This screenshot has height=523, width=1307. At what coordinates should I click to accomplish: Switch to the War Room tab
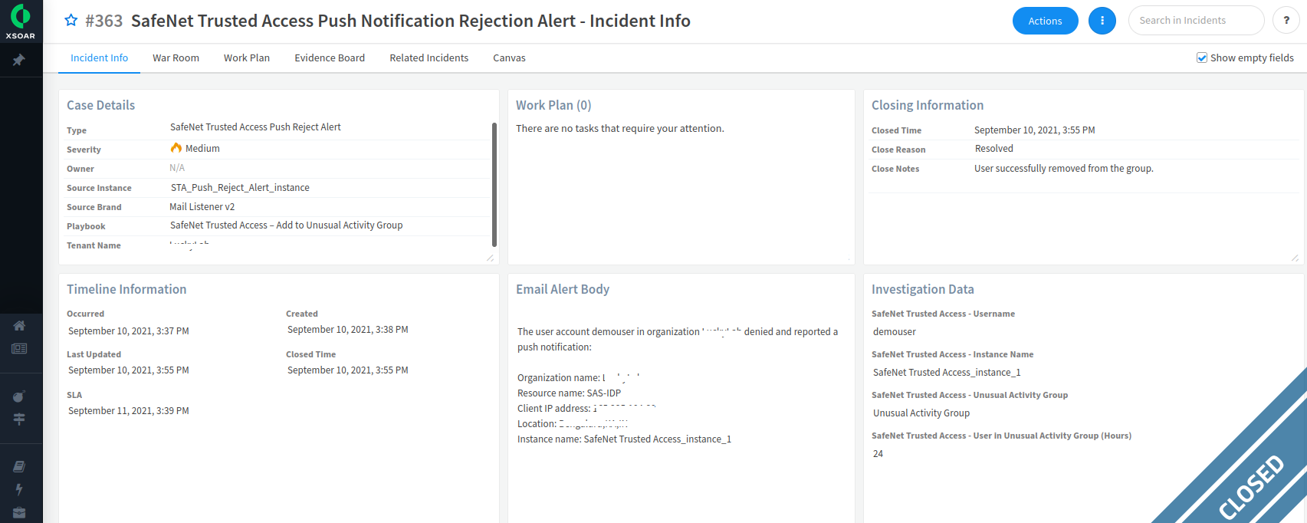coord(176,58)
